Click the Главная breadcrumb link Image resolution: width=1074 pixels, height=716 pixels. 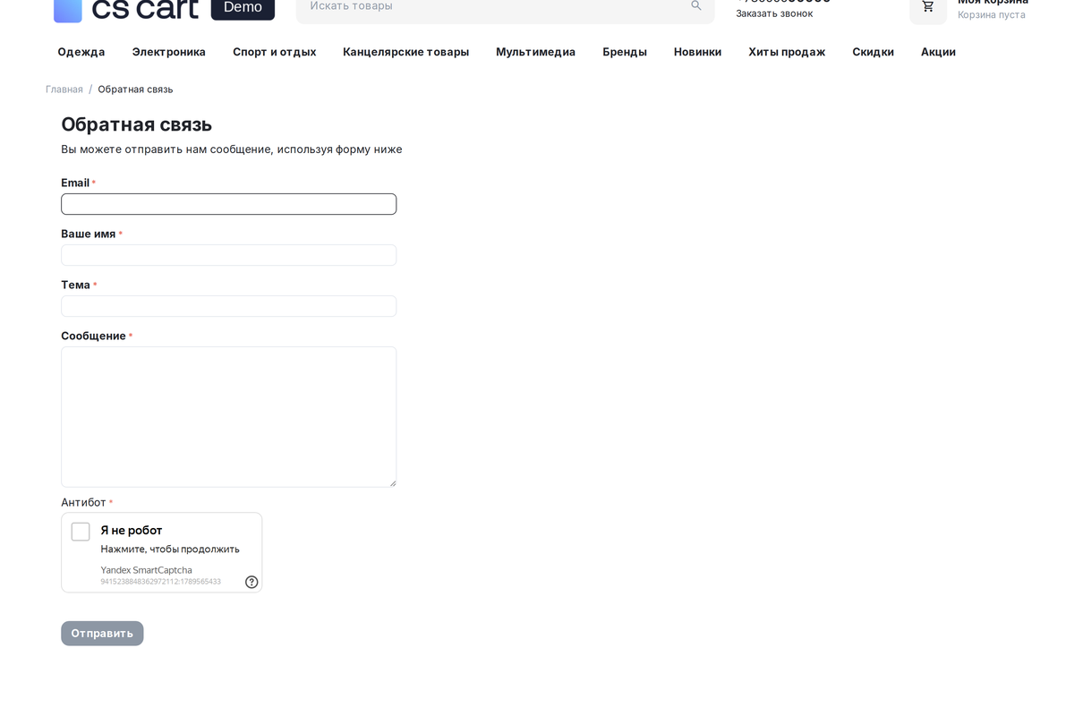tap(64, 89)
